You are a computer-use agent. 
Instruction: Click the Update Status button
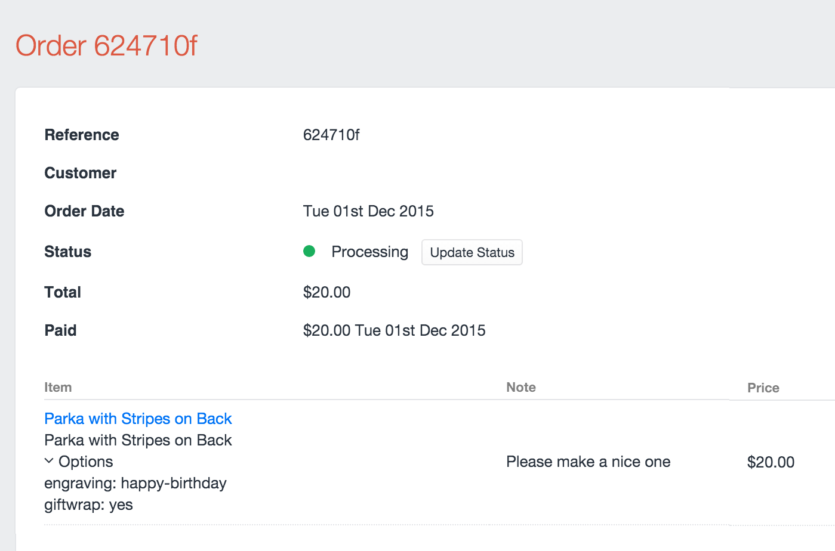[x=472, y=252]
